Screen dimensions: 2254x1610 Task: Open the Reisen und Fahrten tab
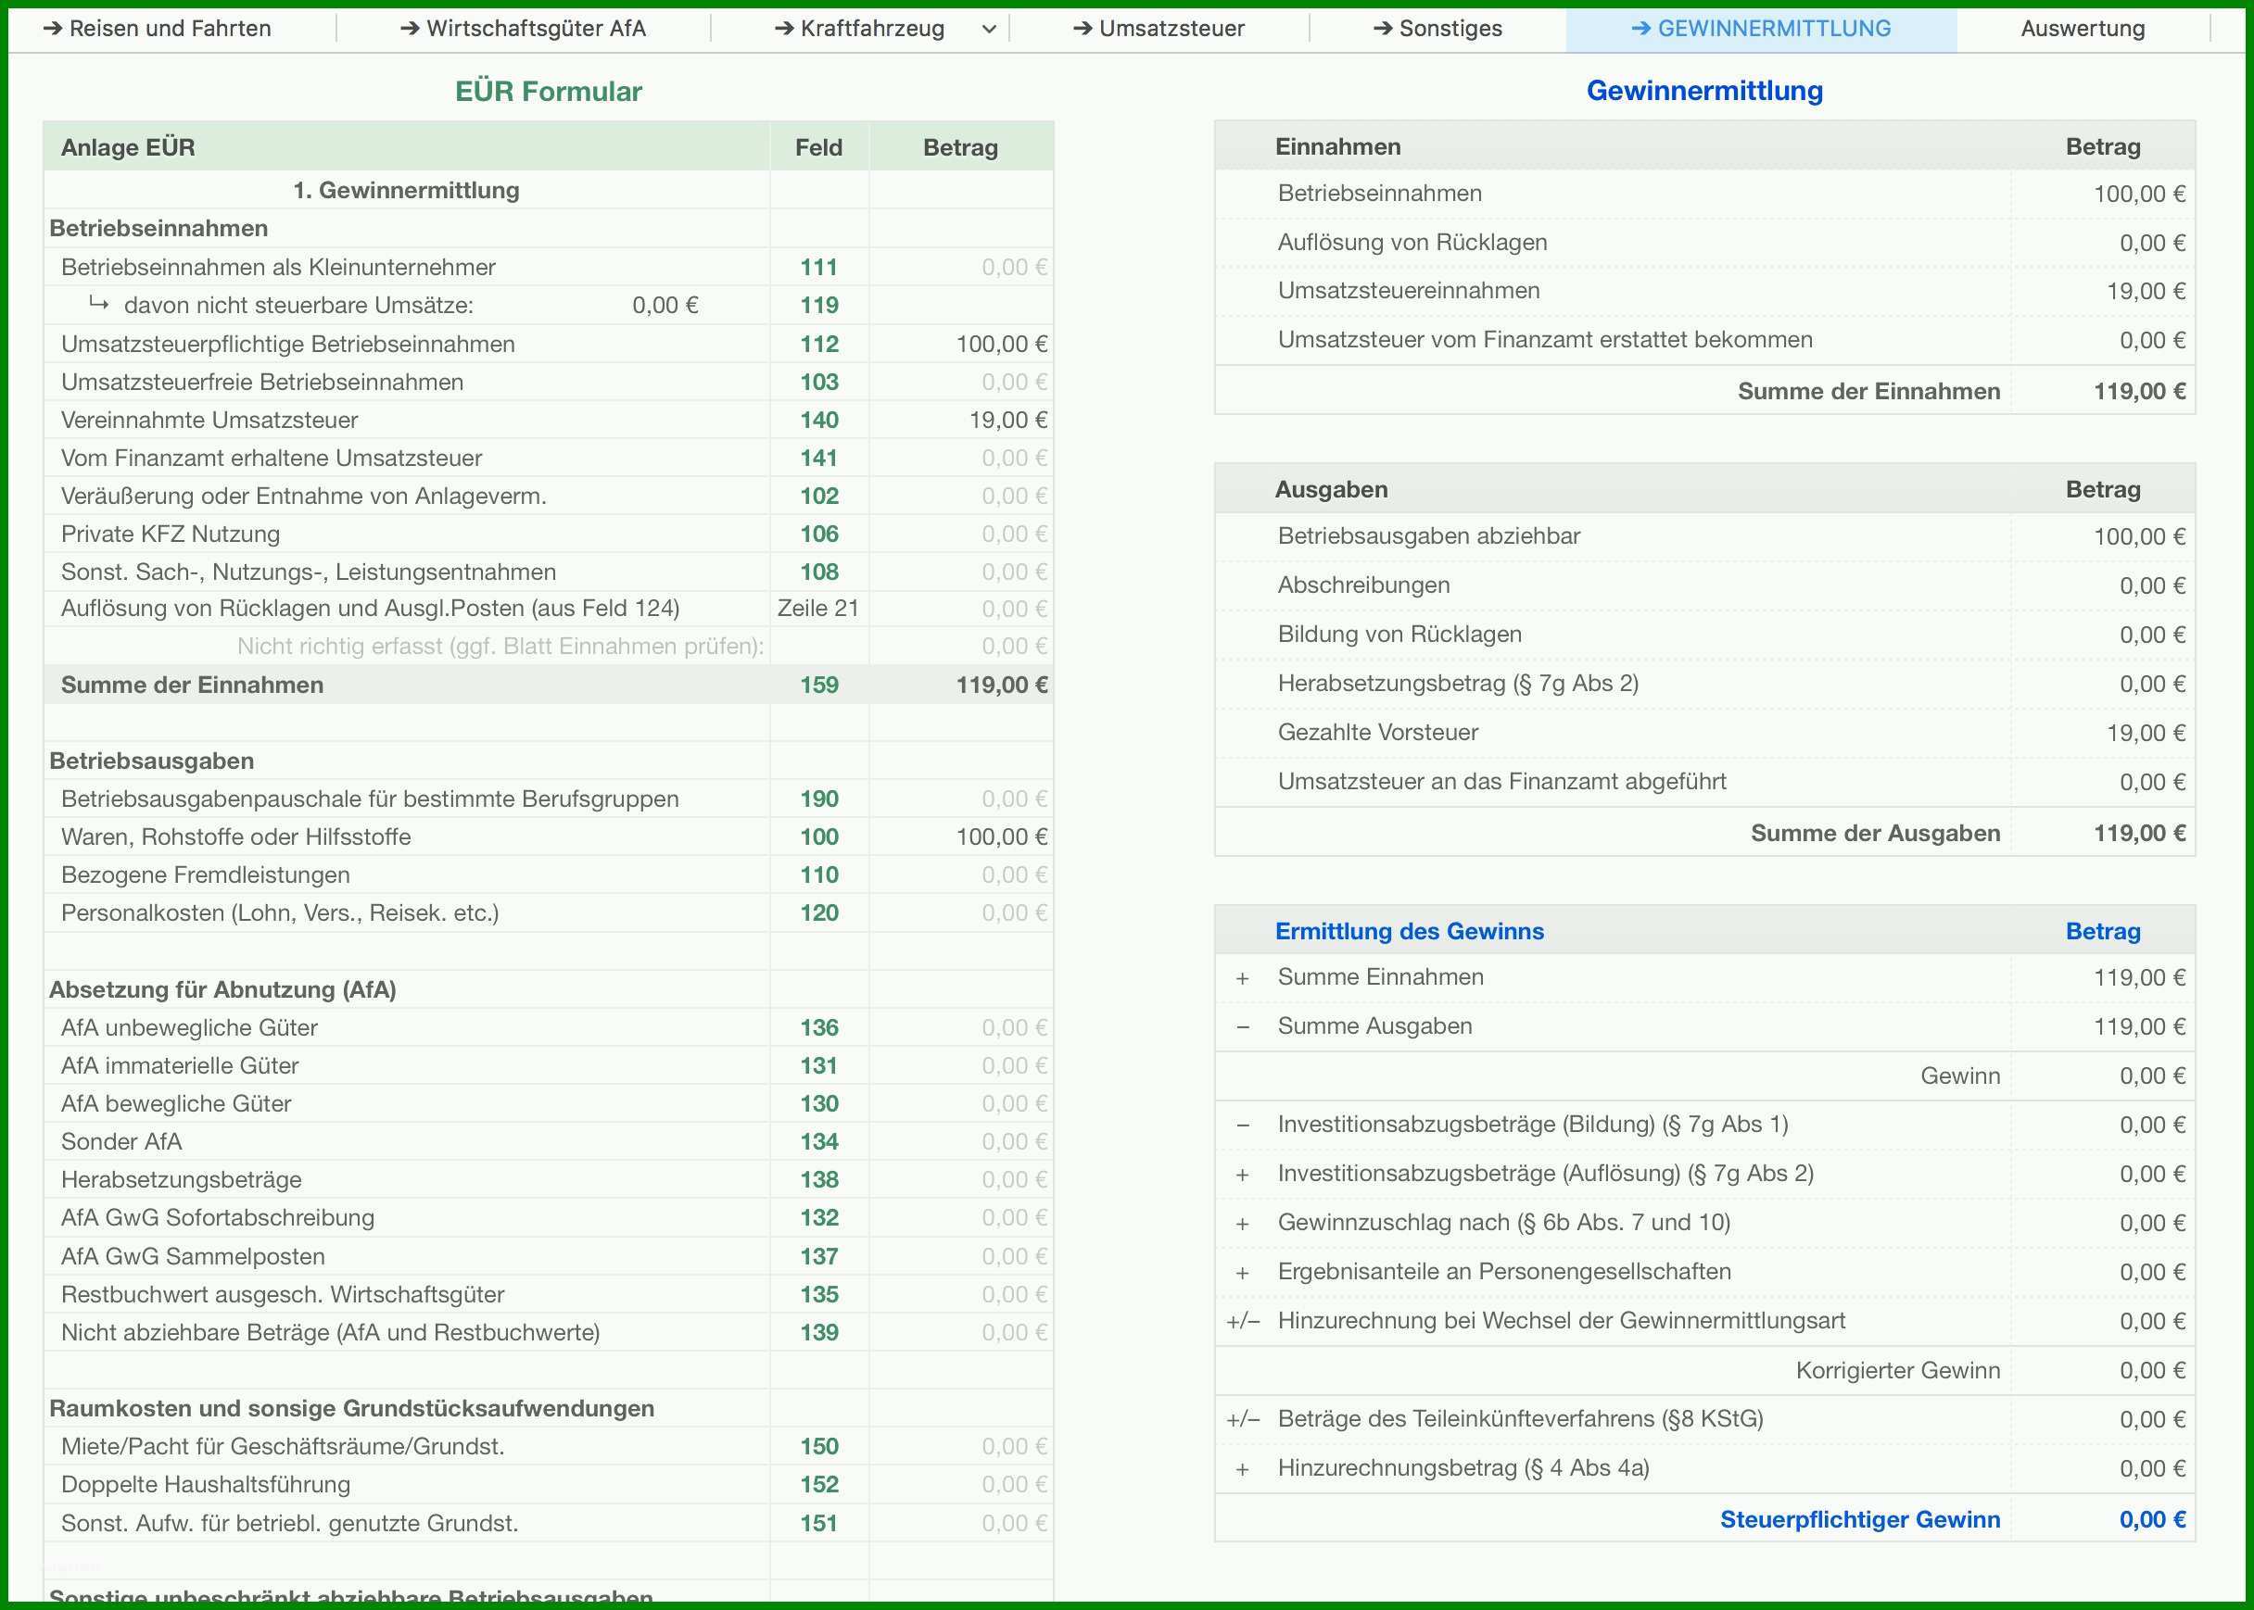(x=157, y=29)
